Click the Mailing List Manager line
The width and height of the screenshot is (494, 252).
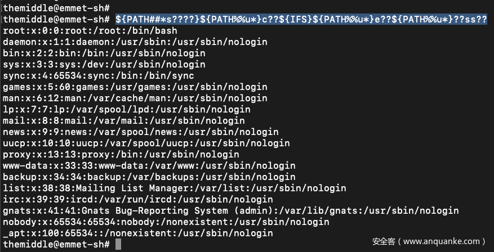(174, 188)
